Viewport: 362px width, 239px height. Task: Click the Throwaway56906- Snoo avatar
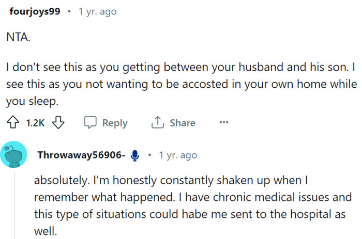click(x=14, y=155)
